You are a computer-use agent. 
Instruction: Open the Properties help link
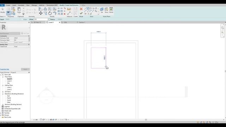tap(5, 69)
